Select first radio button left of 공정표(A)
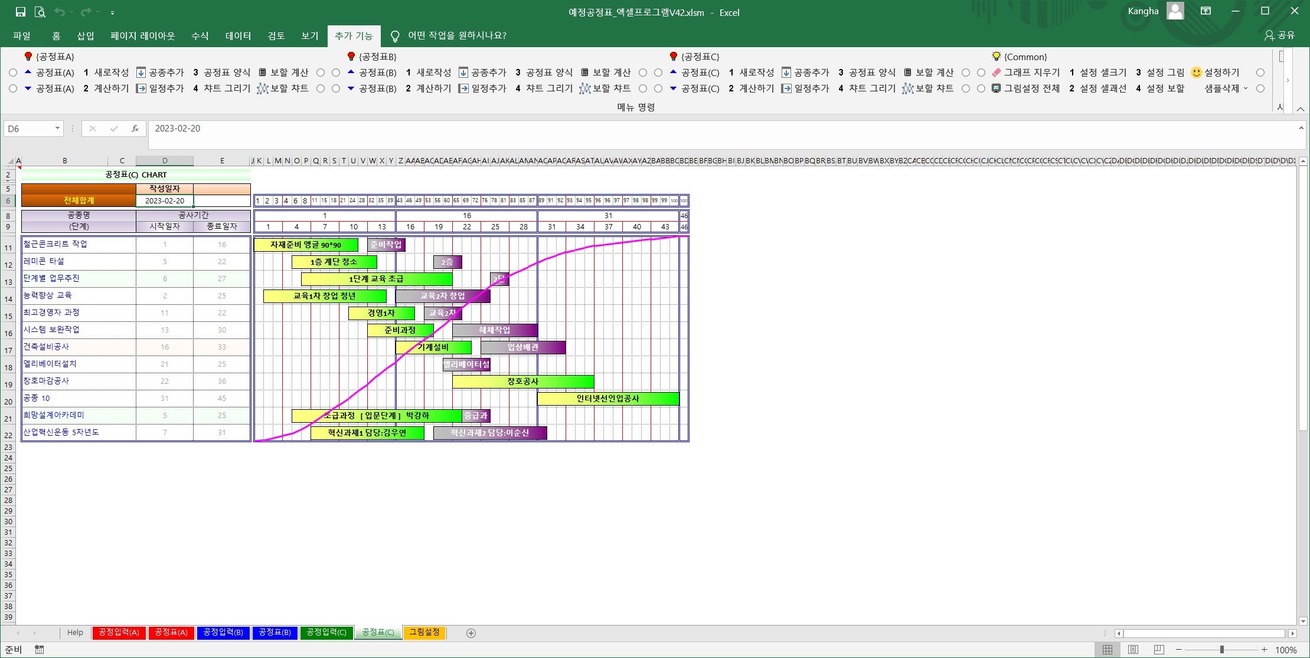The height and width of the screenshot is (658, 1310). (x=13, y=73)
